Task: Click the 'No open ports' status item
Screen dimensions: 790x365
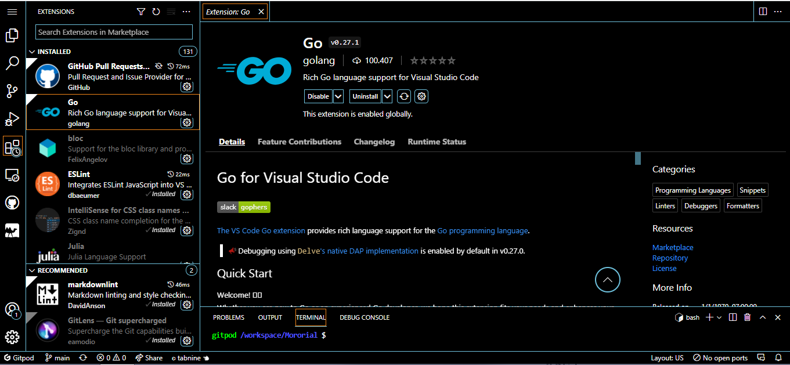Action: coord(720,358)
